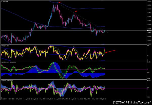This screenshot has height=105, width=152.
Task: Click the 0.00 level on OsMA scale
Action: (x=148, y=88)
